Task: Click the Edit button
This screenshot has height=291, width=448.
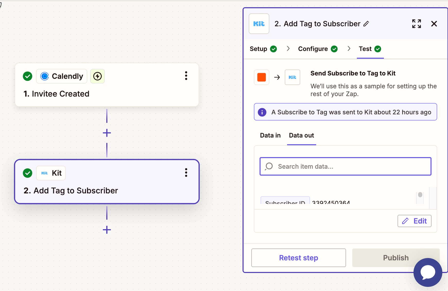Action: point(415,221)
